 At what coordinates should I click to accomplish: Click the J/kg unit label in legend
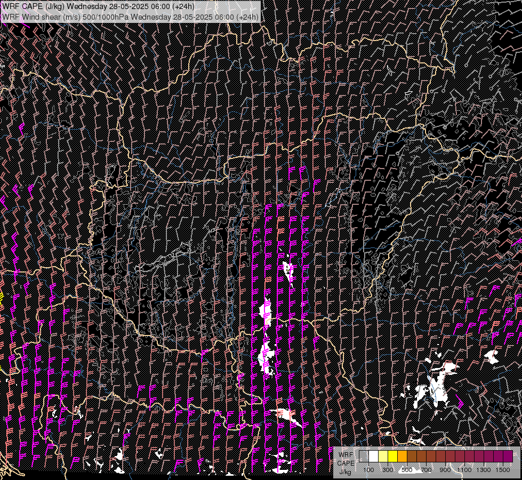[346, 473]
